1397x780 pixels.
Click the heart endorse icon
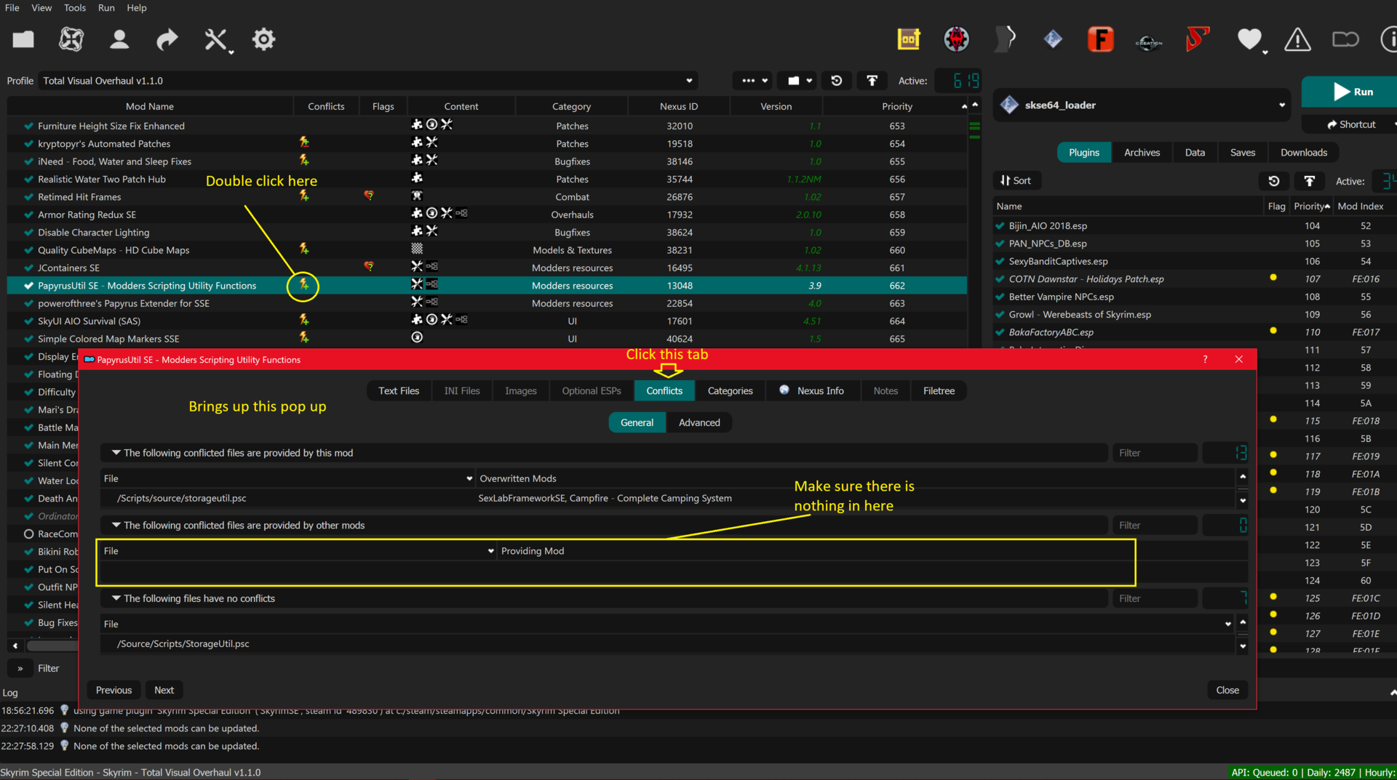pos(1249,39)
